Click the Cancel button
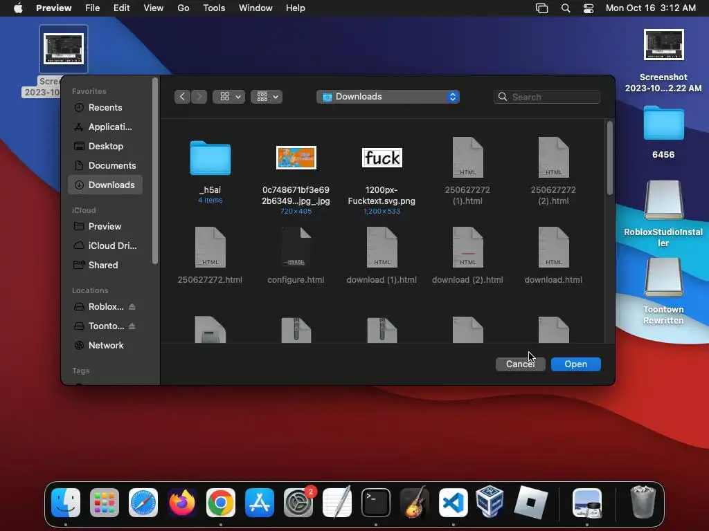Viewport: 709px width, 531px height. pyautogui.click(x=521, y=364)
